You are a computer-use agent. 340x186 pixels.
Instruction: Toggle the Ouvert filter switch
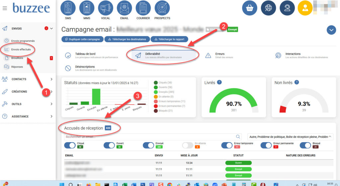(109, 145)
